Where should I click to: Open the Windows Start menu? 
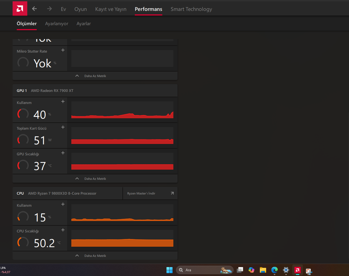pos(170,270)
